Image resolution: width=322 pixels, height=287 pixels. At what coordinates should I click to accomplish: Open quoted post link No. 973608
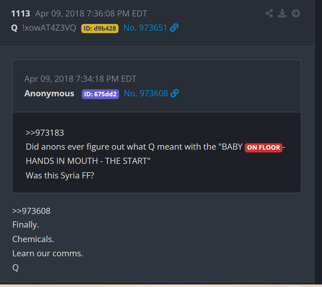pyautogui.click(x=146, y=93)
